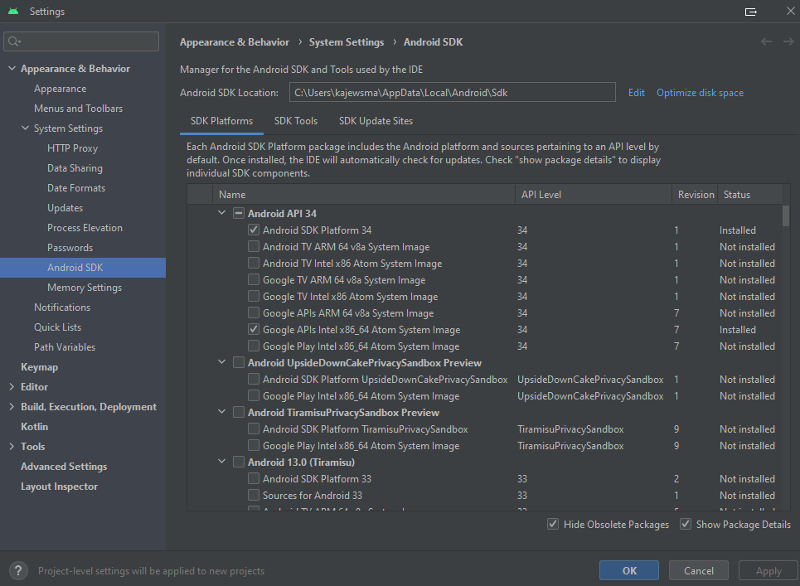Click the Android SDK Location field
This screenshot has width=800, height=586.
(452, 93)
